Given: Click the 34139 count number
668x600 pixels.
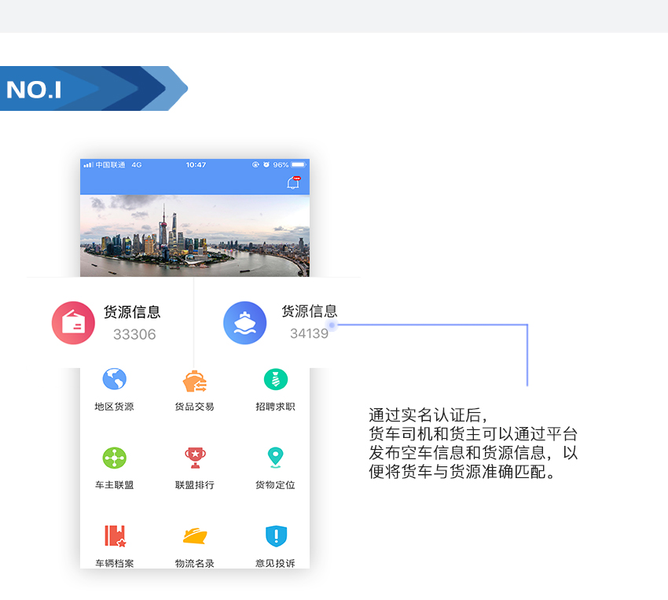Looking at the screenshot, I should (x=310, y=333).
